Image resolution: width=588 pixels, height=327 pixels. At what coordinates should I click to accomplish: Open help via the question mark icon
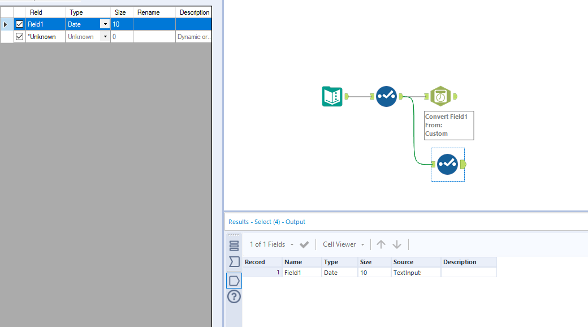pos(234,296)
